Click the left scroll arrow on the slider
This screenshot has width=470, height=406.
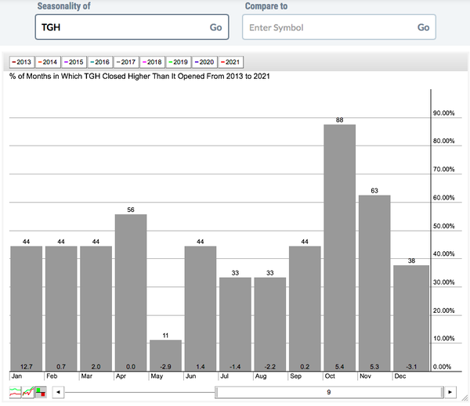60,392
